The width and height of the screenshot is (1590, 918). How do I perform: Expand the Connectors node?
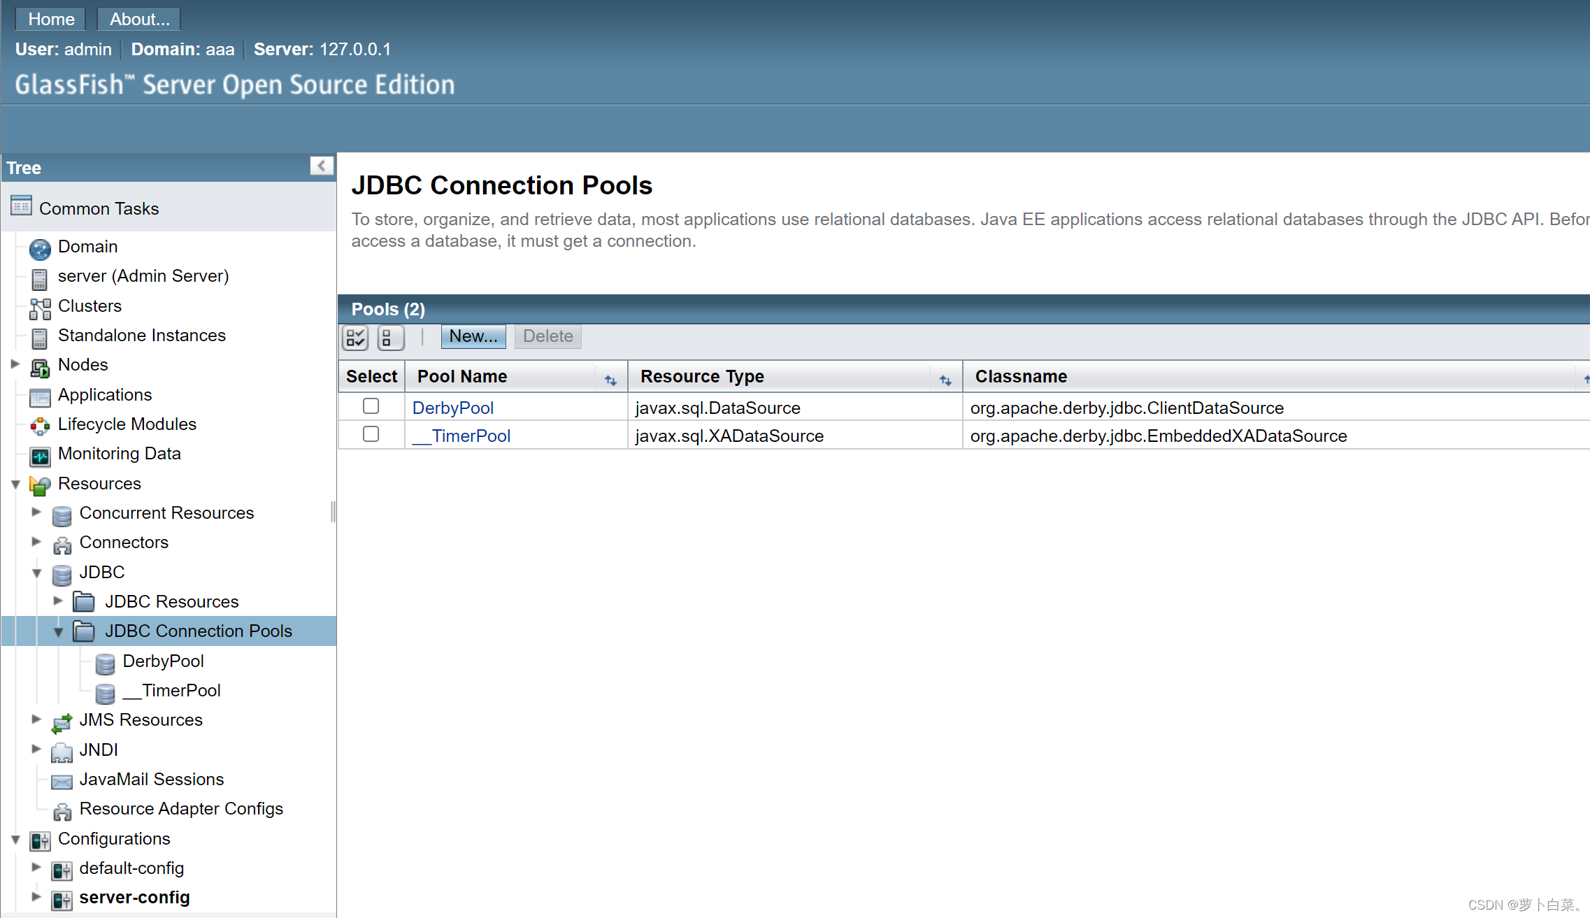point(36,541)
